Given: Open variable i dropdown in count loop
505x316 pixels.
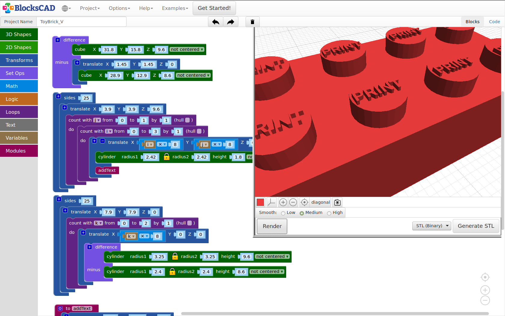Looking at the screenshot, I should tap(109, 131).
